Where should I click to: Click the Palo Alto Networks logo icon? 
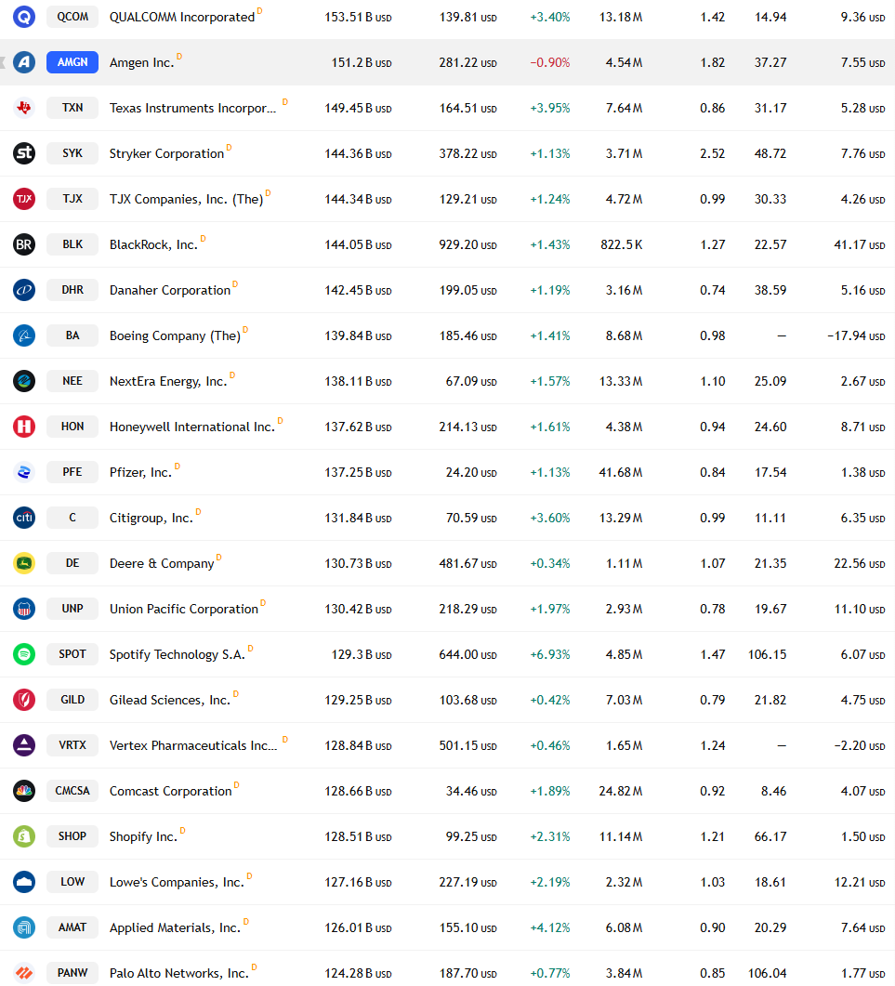point(24,973)
